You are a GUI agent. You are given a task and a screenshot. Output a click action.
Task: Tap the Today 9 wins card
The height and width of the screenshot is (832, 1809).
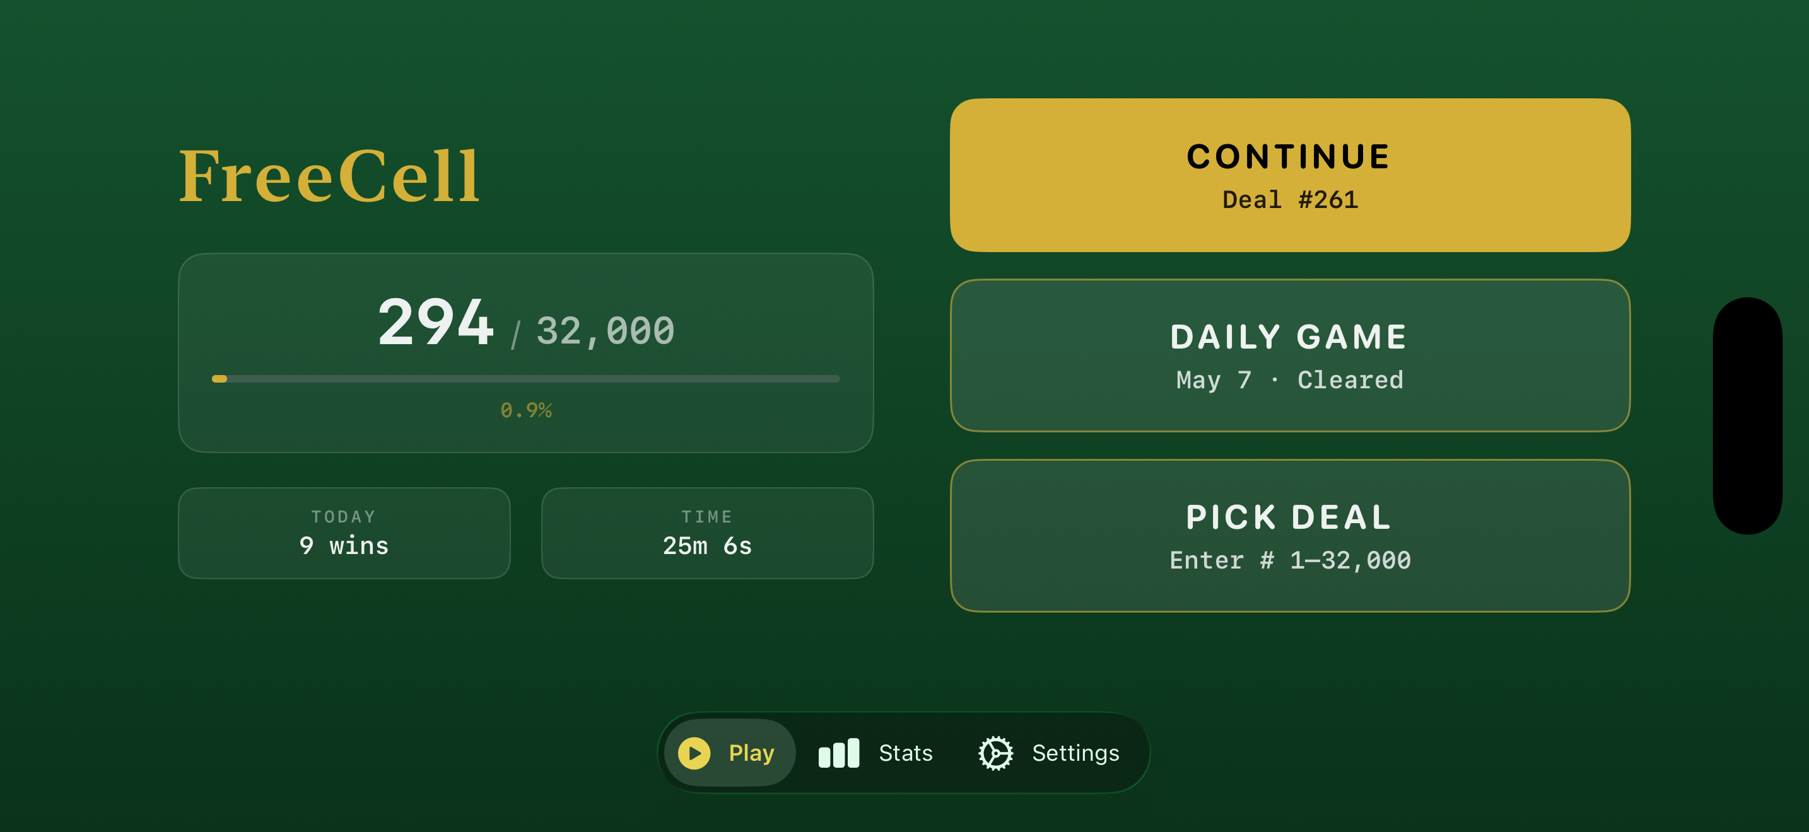coord(344,533)
